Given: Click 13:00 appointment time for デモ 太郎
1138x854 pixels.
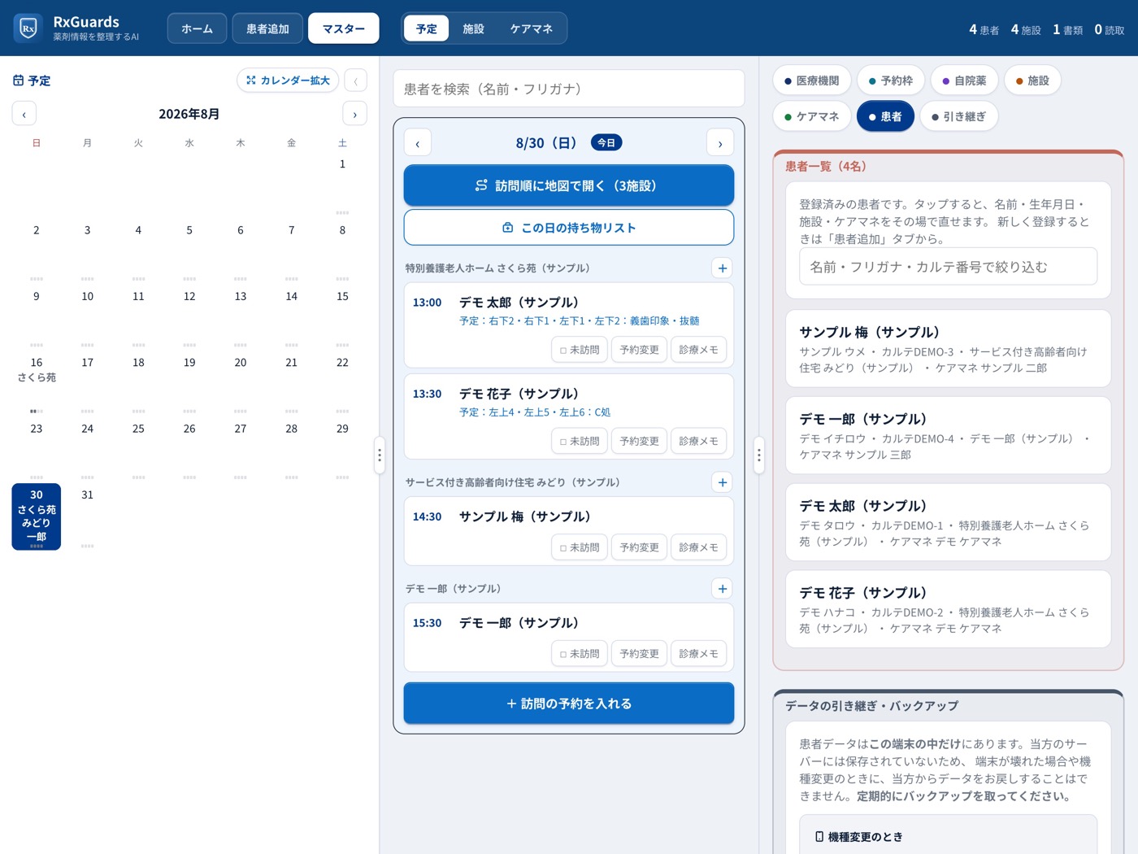Looking at the screenshot, I should click(x=427, y=303).
